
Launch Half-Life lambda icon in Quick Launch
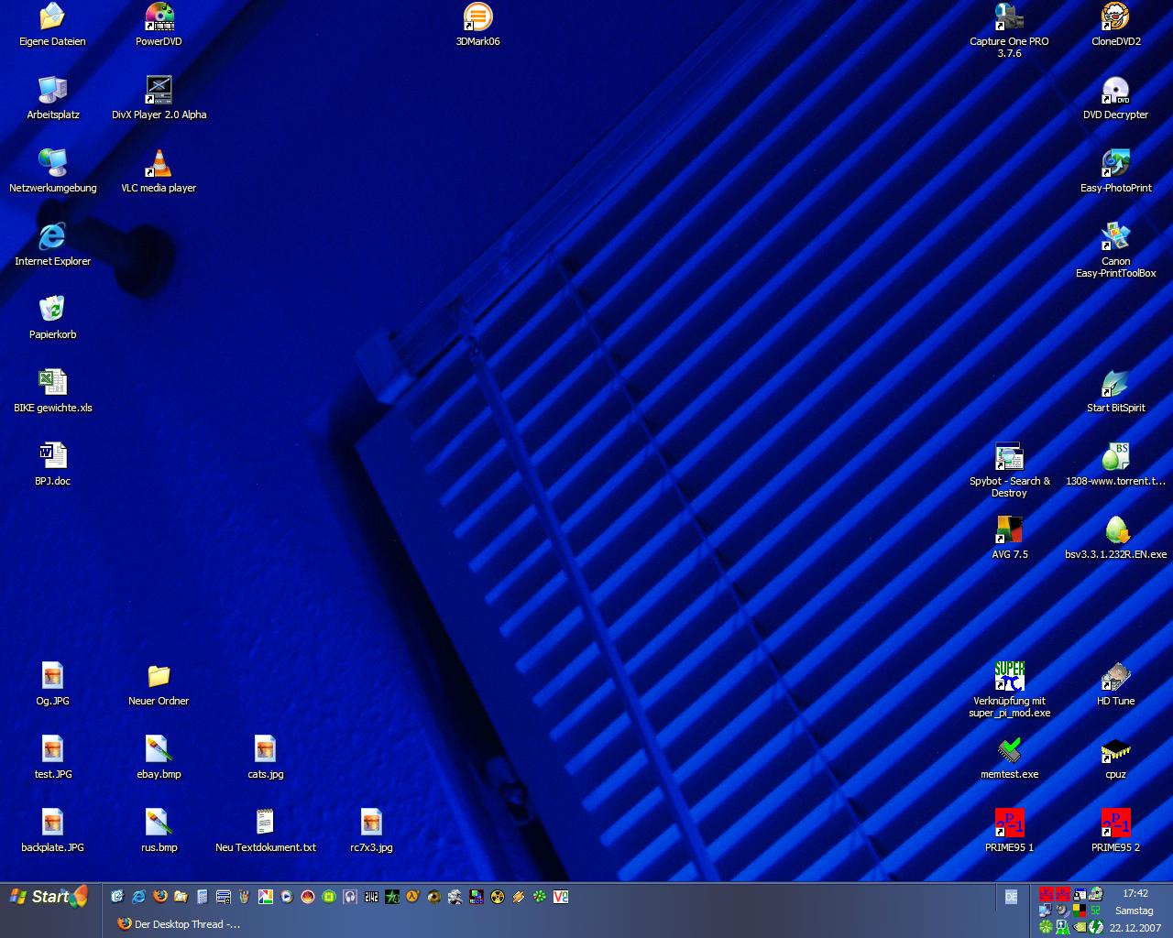tap(412, 897)
